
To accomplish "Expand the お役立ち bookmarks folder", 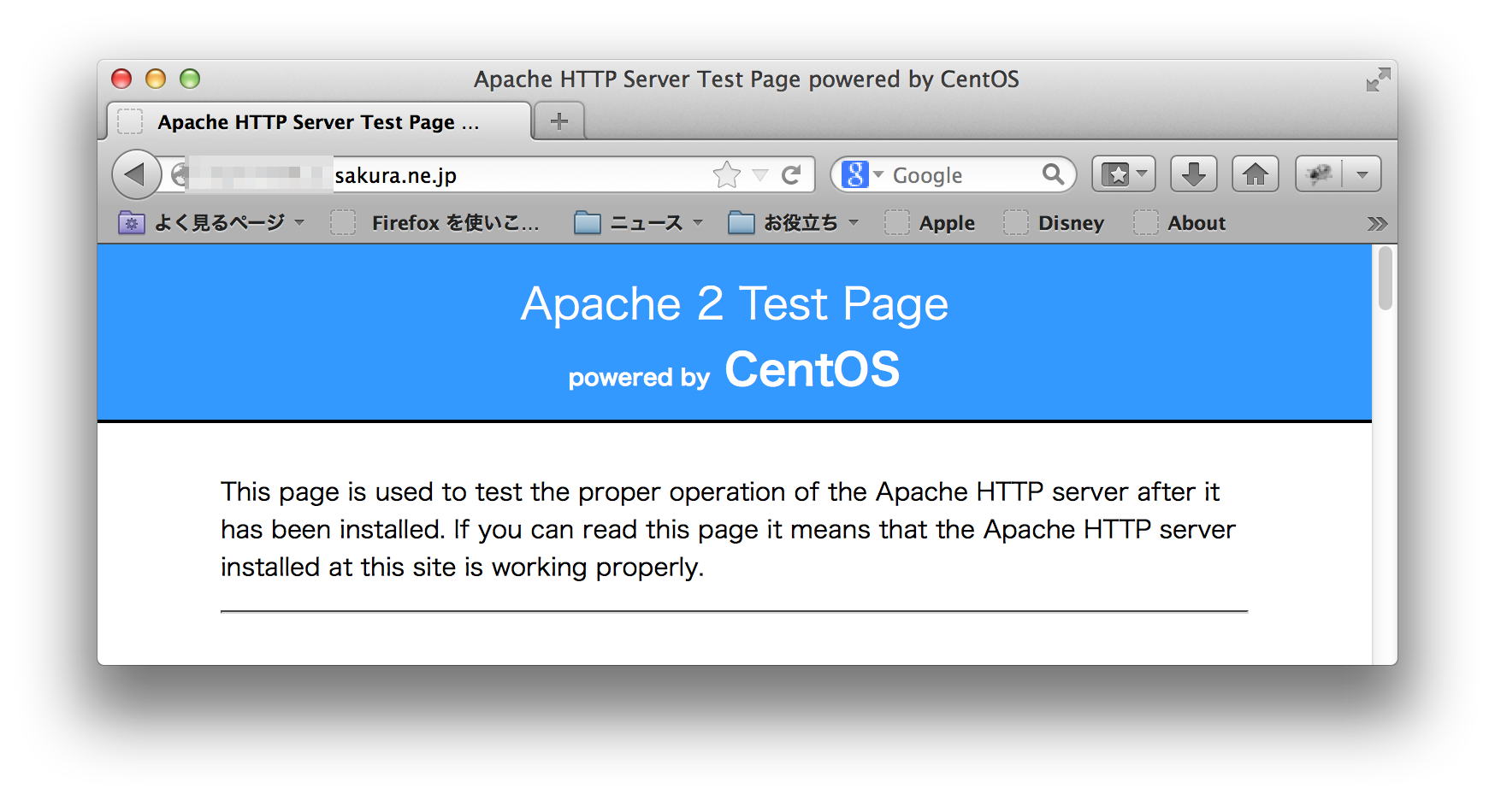I will 793,223.
